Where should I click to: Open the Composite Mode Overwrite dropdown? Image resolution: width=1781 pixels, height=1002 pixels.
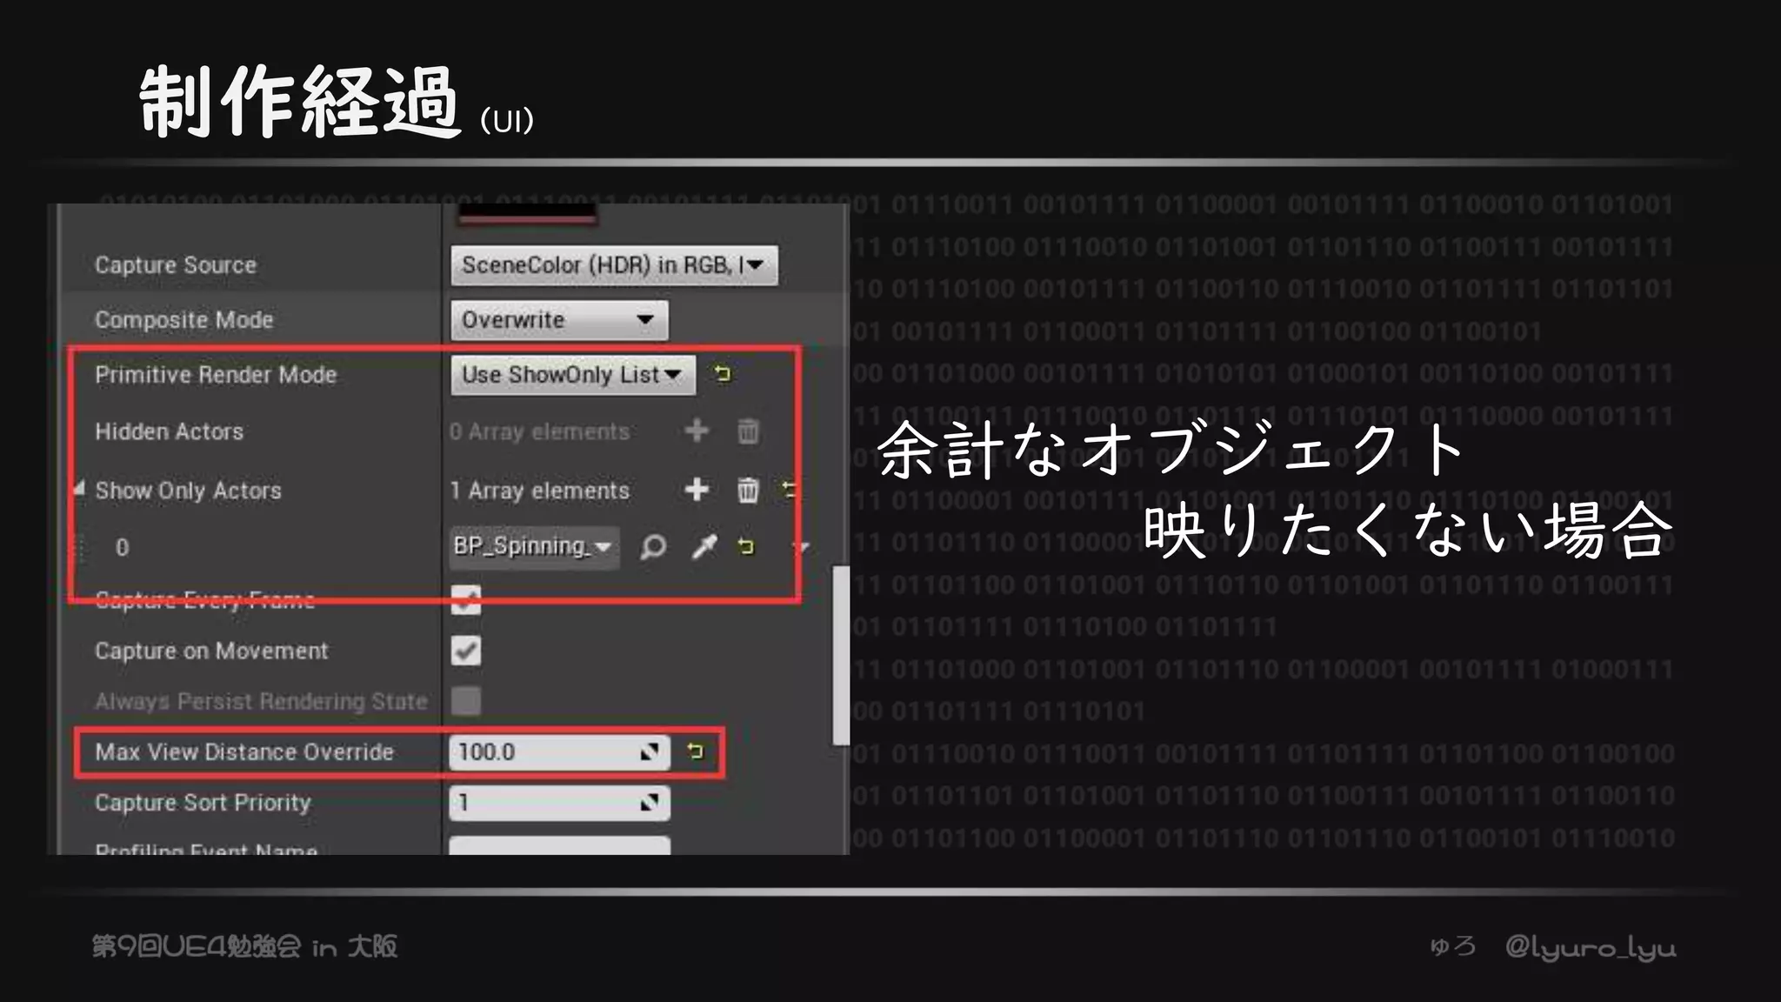coord(559,320)
